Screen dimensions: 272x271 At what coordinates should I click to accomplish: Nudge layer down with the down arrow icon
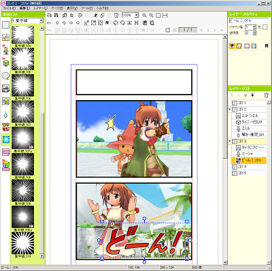pyautogui.click(x=64, y=22)
